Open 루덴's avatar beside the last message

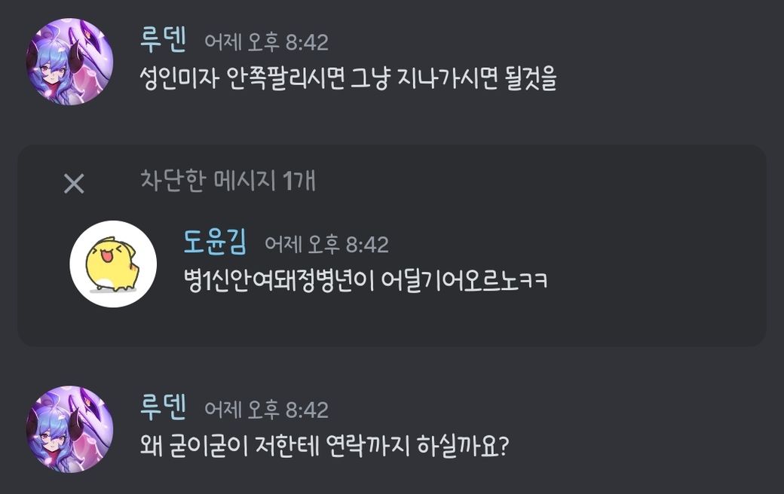(x=69, y=429)
